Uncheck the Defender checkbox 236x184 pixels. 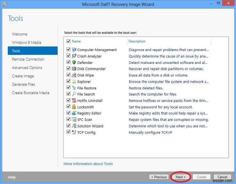68,62
